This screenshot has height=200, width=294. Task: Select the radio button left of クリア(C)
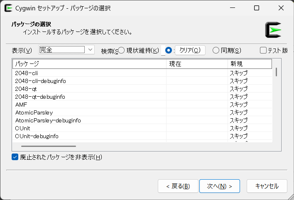pyautogui.click(x=168, y=50)
